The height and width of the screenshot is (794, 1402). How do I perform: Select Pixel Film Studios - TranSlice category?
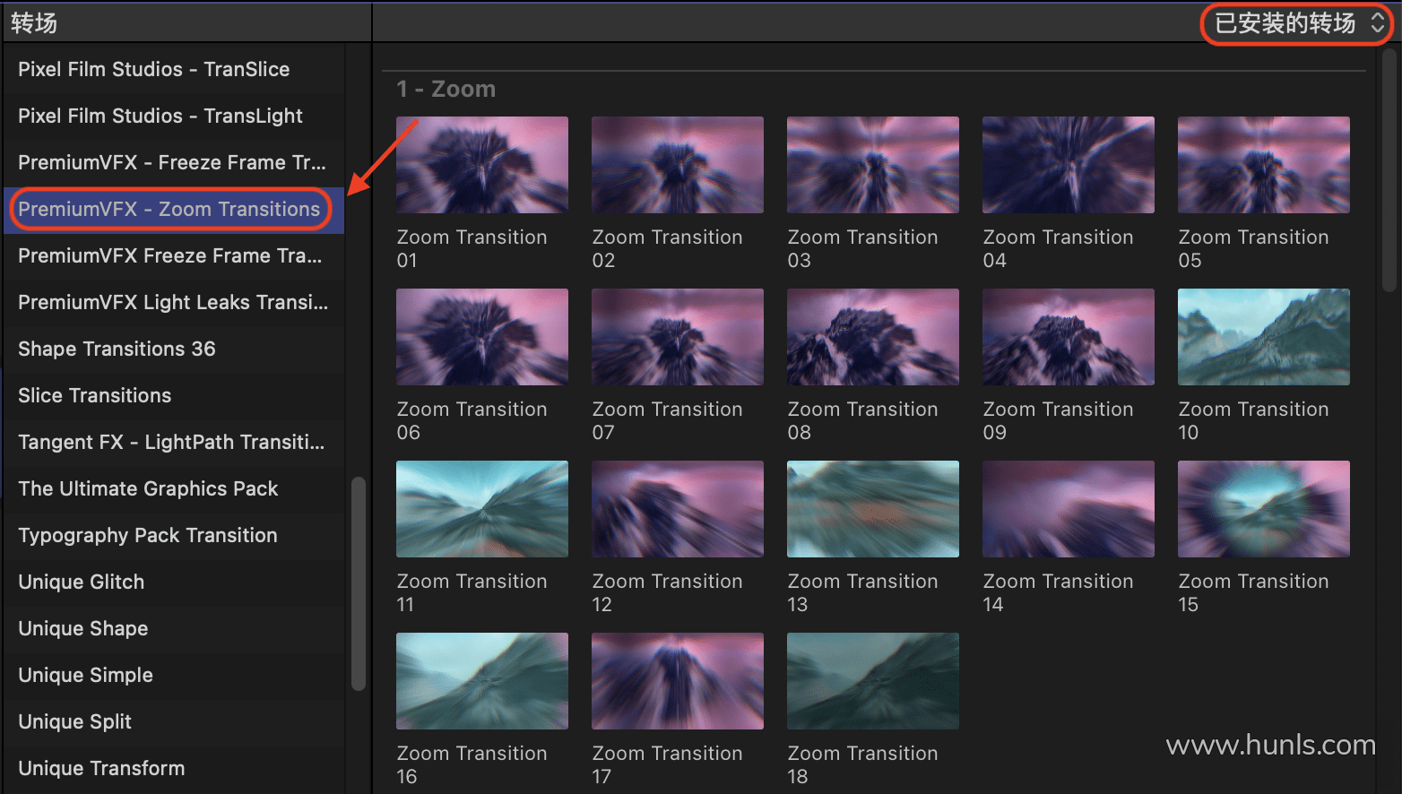click(x=174, y=70)
